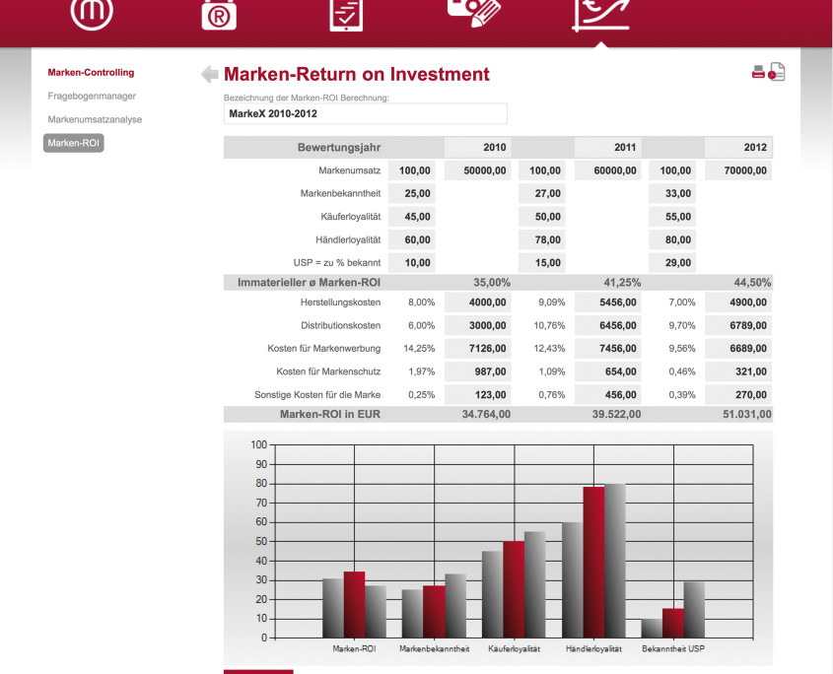Edit Händlerloyalität value 60,00
The height and width of the screenshot is (674, 833).
412,239
